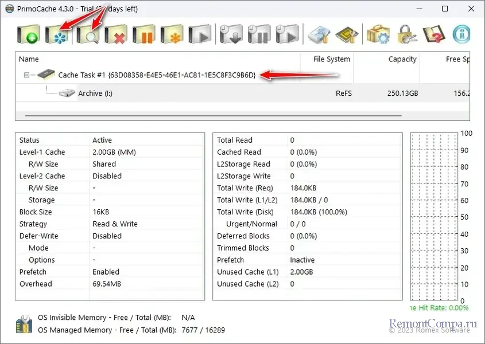The height and width of the screenshot is (344, 485).
Task: Click the Capacity column header
Action: point(402,59)
